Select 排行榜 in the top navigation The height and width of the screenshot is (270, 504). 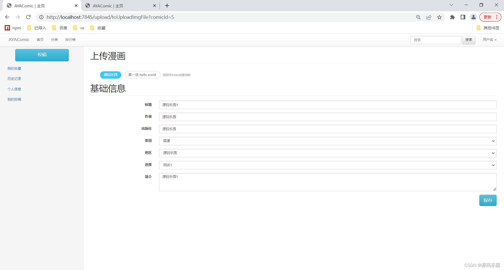tap(70, 40)
